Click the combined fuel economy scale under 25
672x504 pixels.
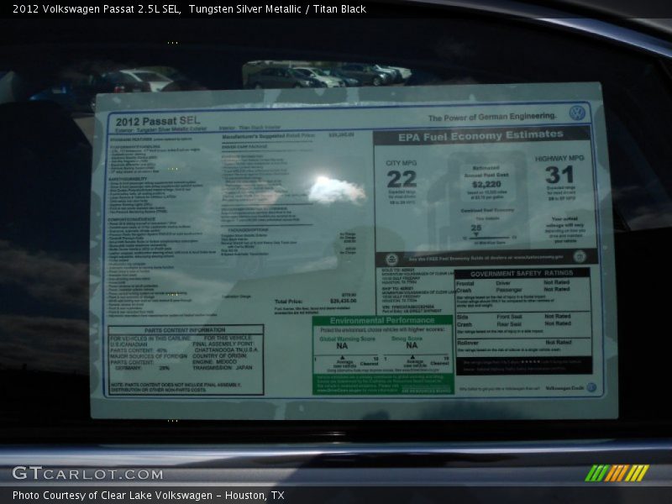[x=489, y=238]
